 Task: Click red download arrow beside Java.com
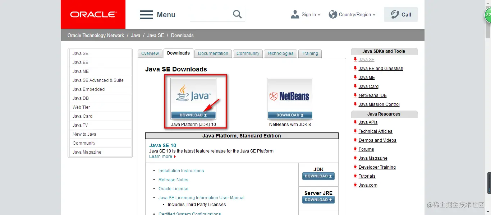355,185
